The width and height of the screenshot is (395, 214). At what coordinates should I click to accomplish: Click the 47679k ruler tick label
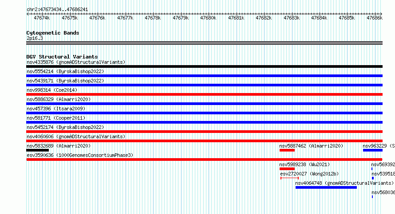181,18
